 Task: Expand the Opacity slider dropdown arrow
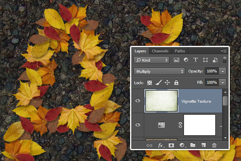[222, 71]
